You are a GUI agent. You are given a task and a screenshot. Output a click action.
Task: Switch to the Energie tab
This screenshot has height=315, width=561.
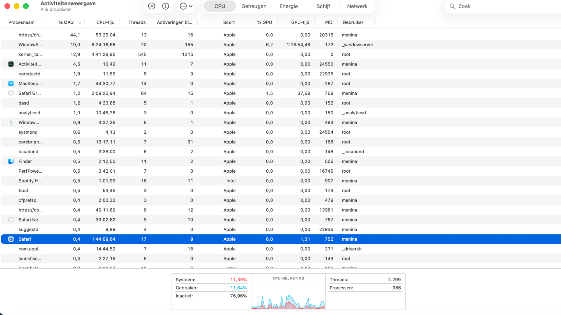click(x=288, y=6)
